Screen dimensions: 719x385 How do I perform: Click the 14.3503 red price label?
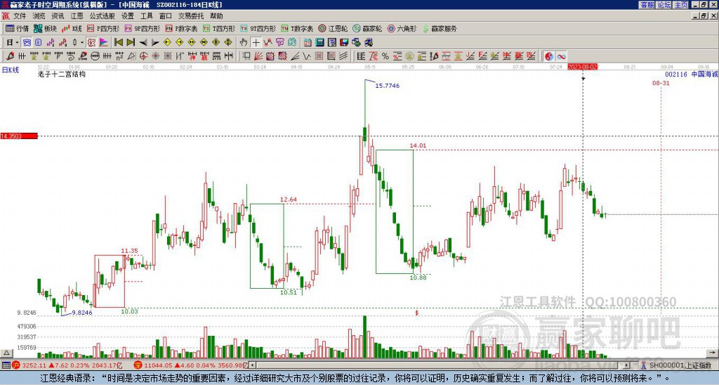pyautogui.click(x=18, y=136)
